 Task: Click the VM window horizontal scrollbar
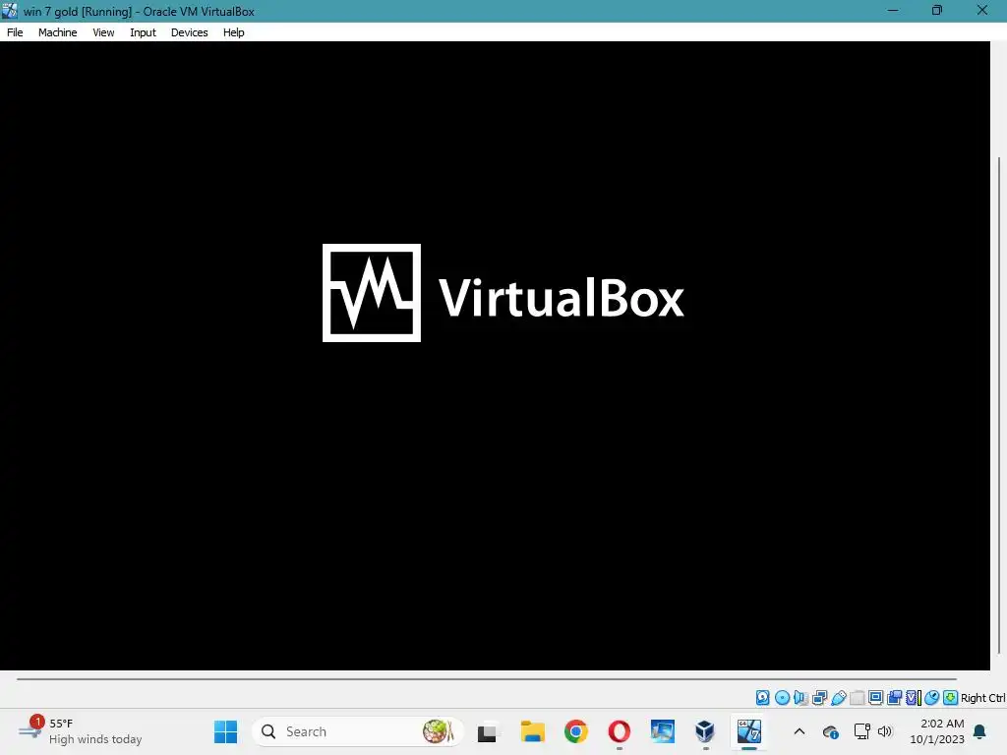(x=487, y=678)
